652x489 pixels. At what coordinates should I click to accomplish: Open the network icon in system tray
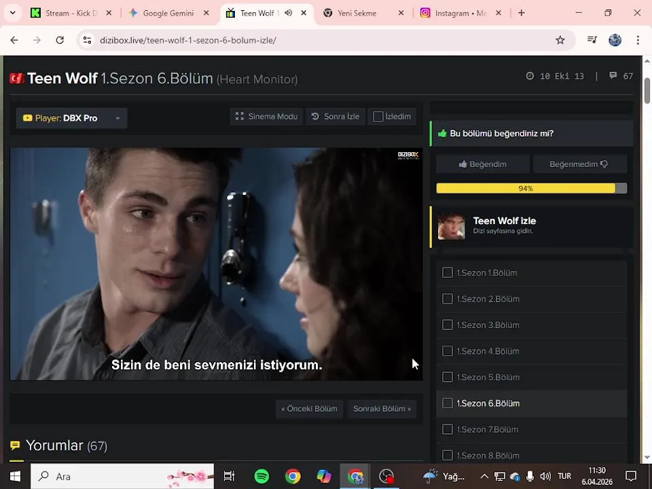499,476
